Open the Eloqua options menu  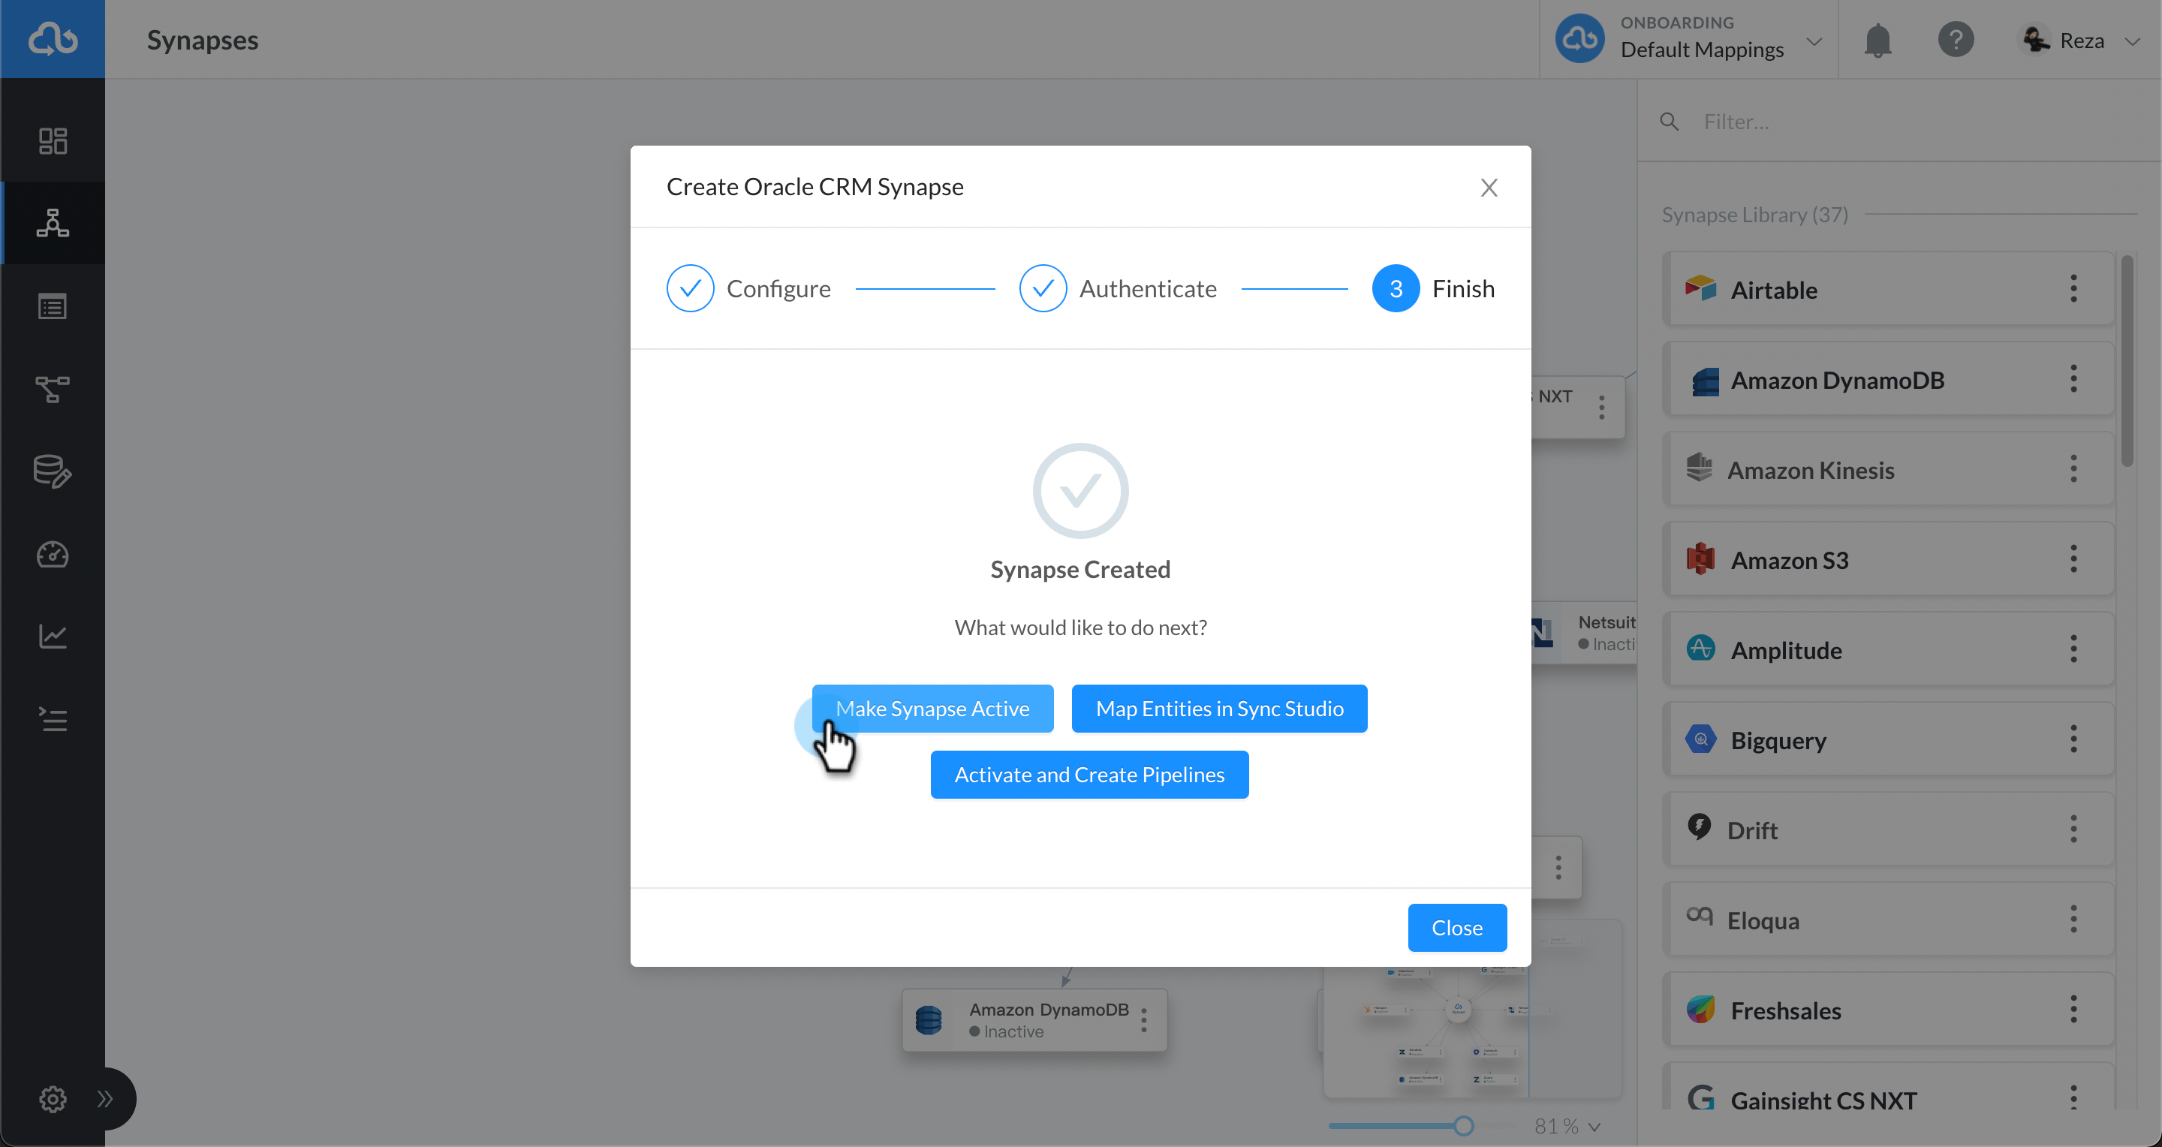(2073, 919)
